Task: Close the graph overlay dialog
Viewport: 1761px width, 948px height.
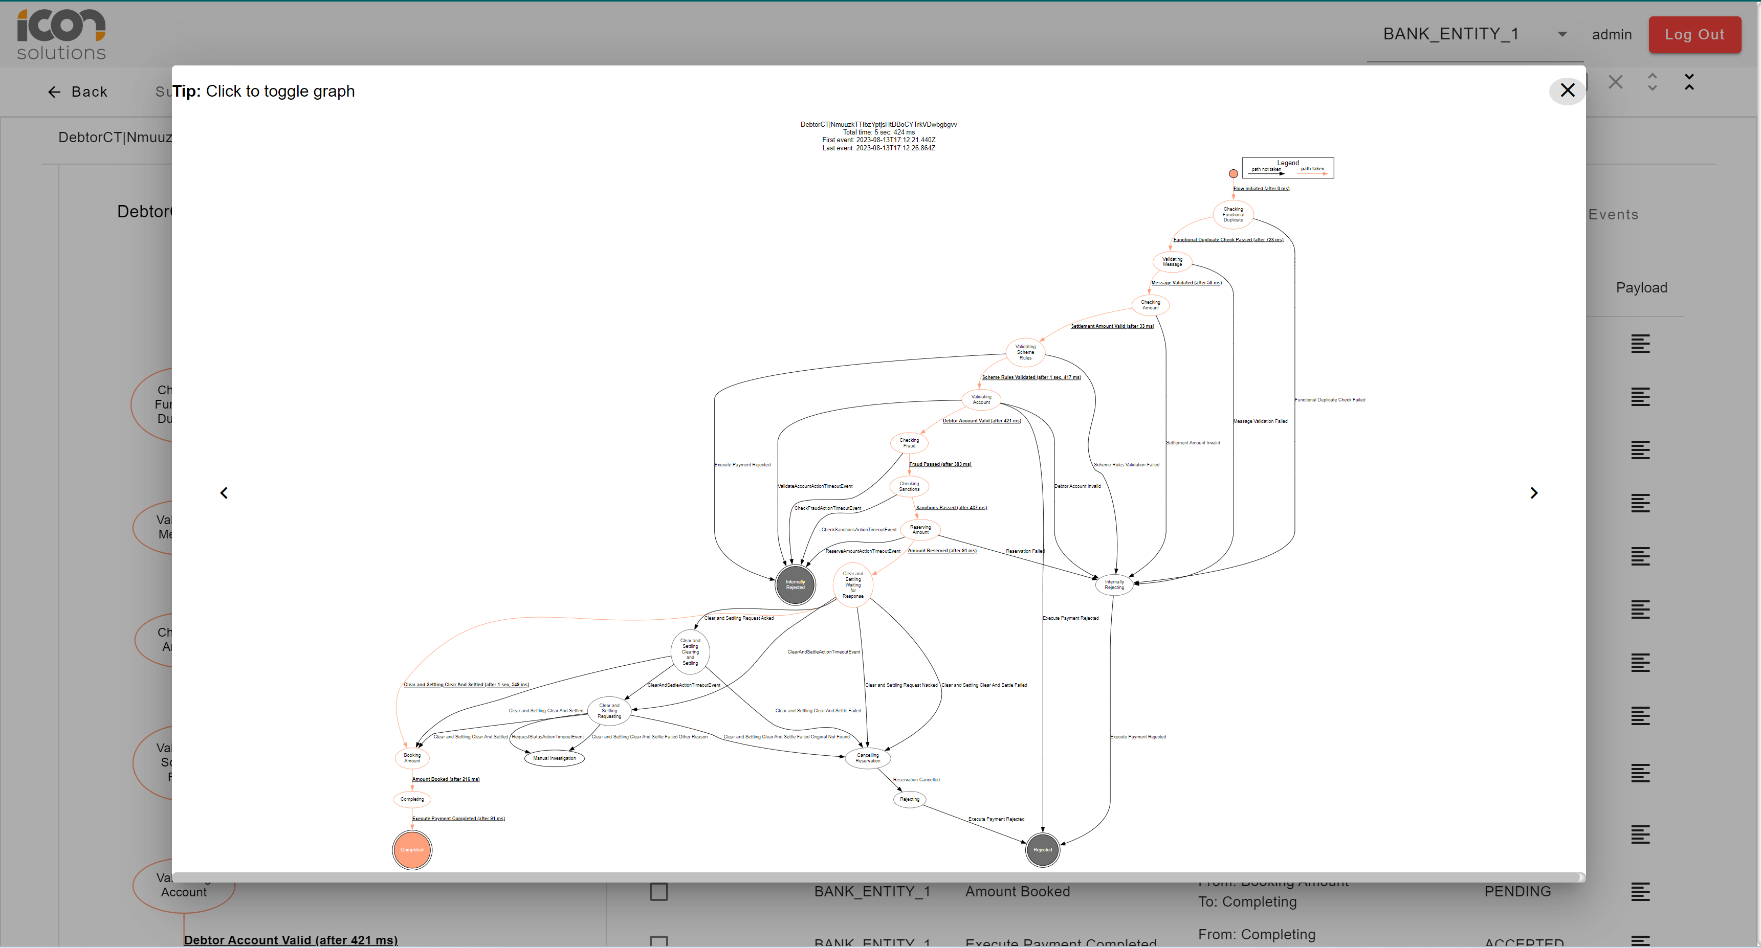Action: (x=1567, y=90)
